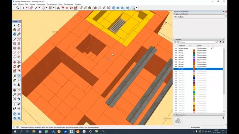This screenshot has width=239, height=134.
Task: Select the Pie arc tool
Action: click(x=19, y=57)
